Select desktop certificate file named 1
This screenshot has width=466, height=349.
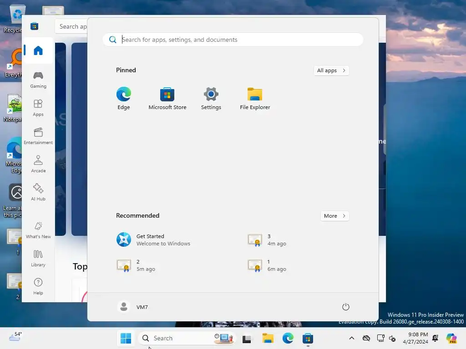15,242
